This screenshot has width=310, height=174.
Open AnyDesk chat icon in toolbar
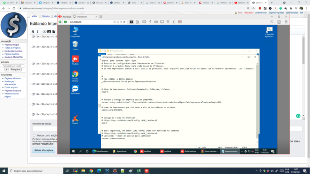click(144, 22)
